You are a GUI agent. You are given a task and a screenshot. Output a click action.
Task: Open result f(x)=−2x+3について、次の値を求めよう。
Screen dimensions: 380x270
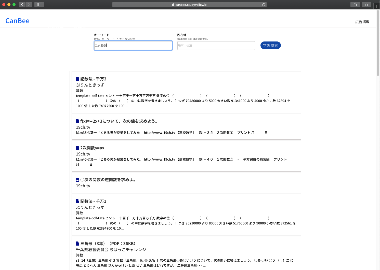[119, 121]
